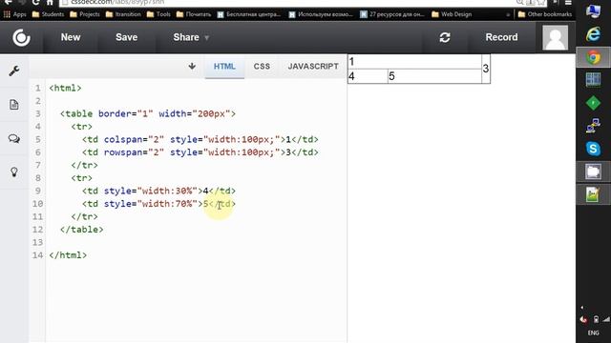Screen dimensions: 611x343
Task: Open the Tools bookmark folder
Action: pos(158,14)
